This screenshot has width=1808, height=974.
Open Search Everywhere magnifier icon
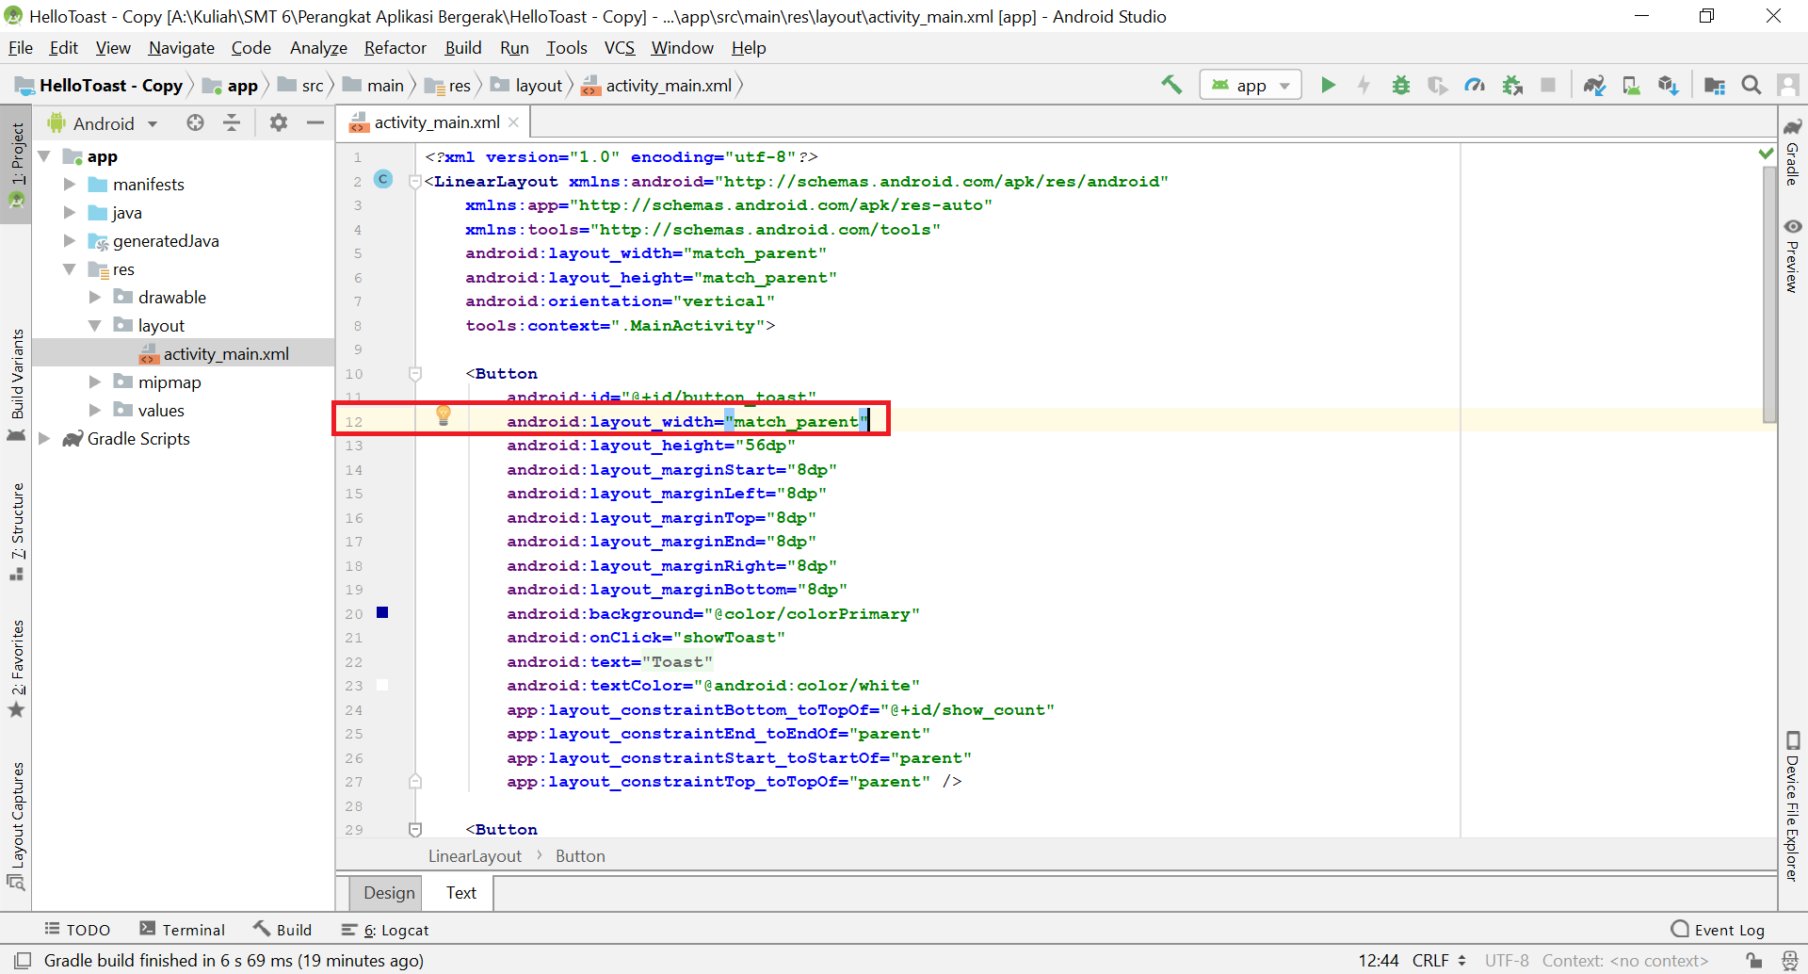[x=1751, y=85]
